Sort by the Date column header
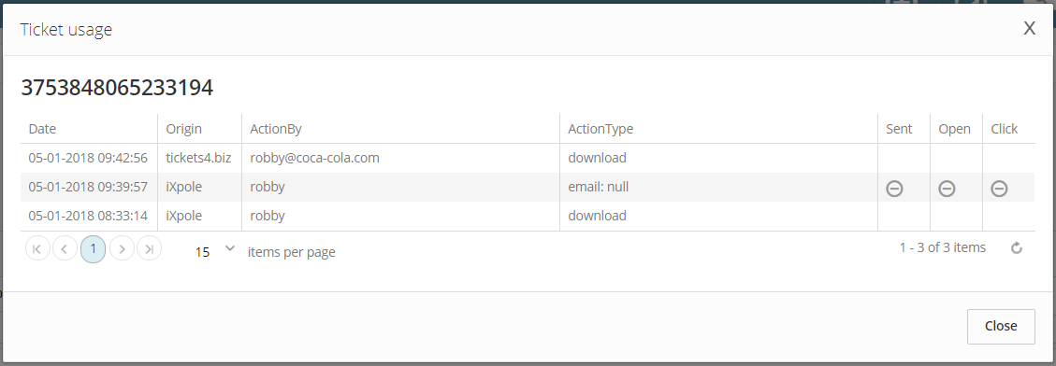 [x=42, y=129]
